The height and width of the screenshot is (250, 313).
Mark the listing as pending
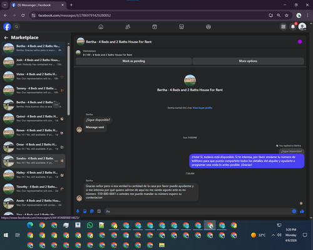pos(133,61)
